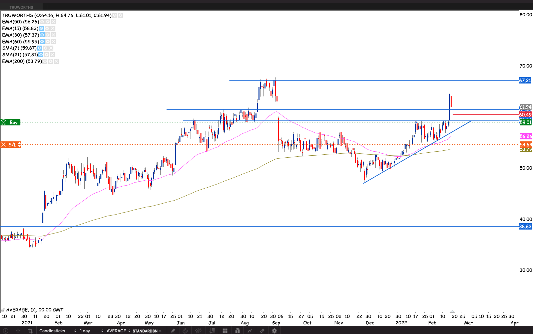Click the line chart indicators icon
The height and width of the screenshot is (334, 533).
click(x=249, y=331)
